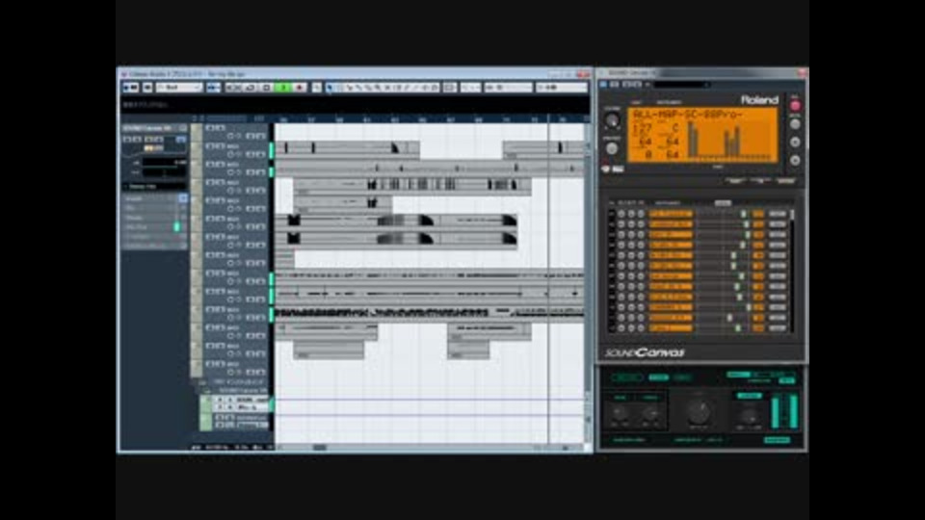
Task: Open the Touch automation mode dropdown
Action: click(179, 88)
